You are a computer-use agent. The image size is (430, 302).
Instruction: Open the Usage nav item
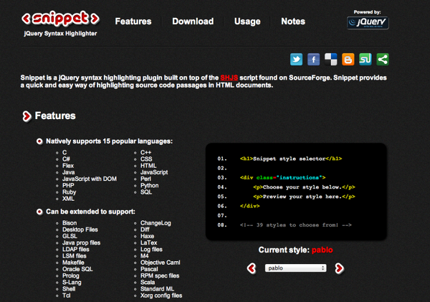coord(247,22)
